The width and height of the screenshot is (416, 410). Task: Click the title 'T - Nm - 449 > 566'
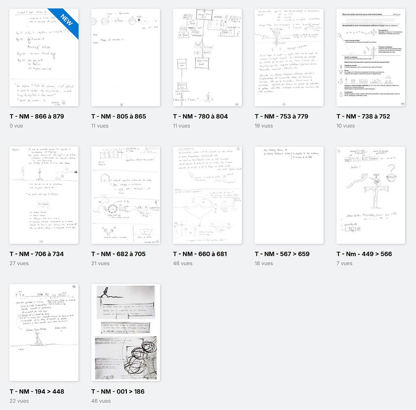click(x=364, y=254)
